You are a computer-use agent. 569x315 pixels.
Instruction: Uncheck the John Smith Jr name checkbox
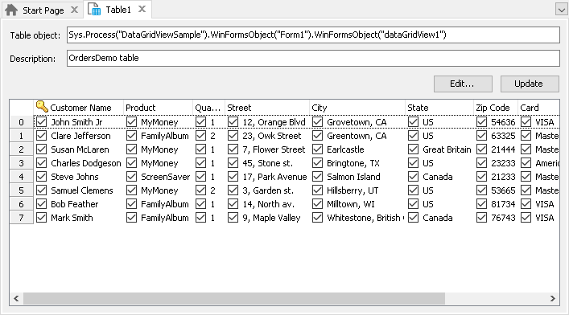[41, 122]
